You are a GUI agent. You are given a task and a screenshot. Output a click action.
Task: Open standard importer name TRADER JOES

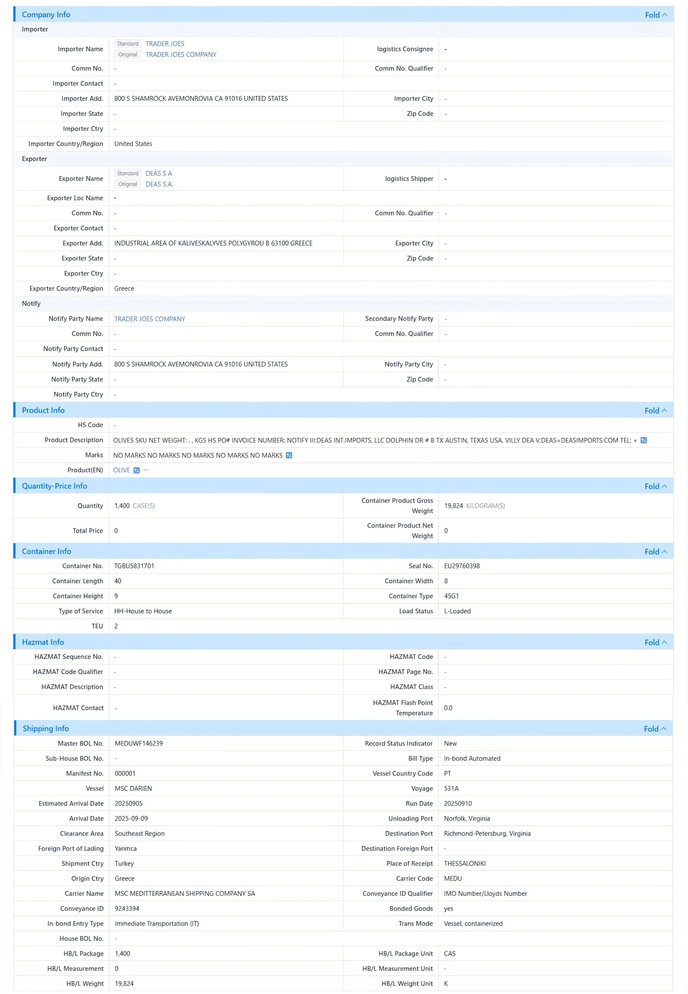(165, 43)
